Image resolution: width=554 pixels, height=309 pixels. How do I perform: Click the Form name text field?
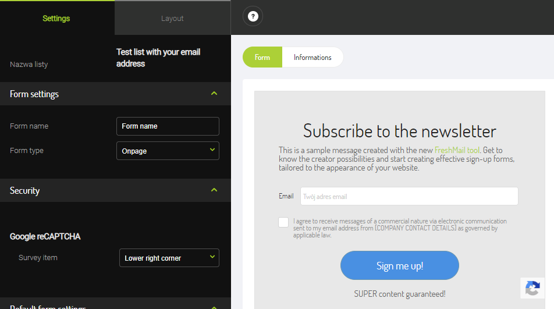(168, 126)
